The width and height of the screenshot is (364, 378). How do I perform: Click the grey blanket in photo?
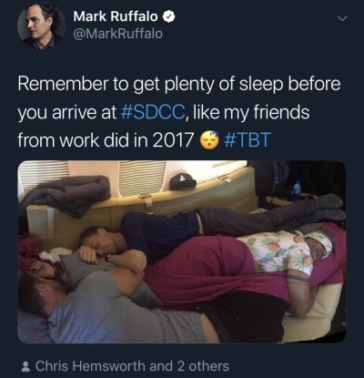(x=66, y=194)
